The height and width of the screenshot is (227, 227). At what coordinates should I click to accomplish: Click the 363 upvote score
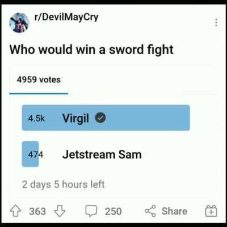pos(37,211)
